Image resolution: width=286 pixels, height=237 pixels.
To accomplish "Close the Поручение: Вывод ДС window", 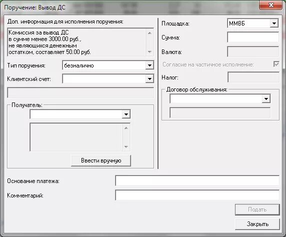I will point(270,5).
